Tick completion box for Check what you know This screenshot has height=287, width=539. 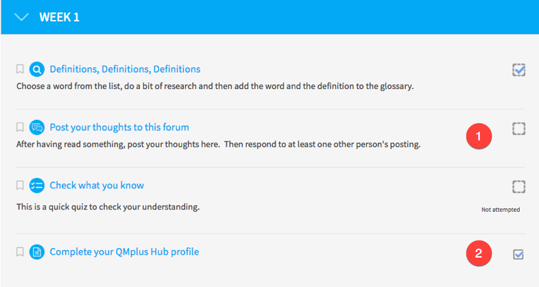point(518,187)
